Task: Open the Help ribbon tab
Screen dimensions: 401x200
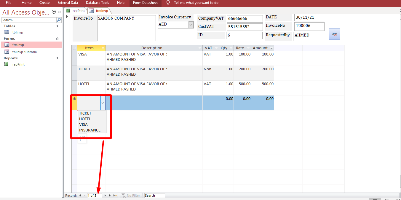Action: click(x=121, y=3)
